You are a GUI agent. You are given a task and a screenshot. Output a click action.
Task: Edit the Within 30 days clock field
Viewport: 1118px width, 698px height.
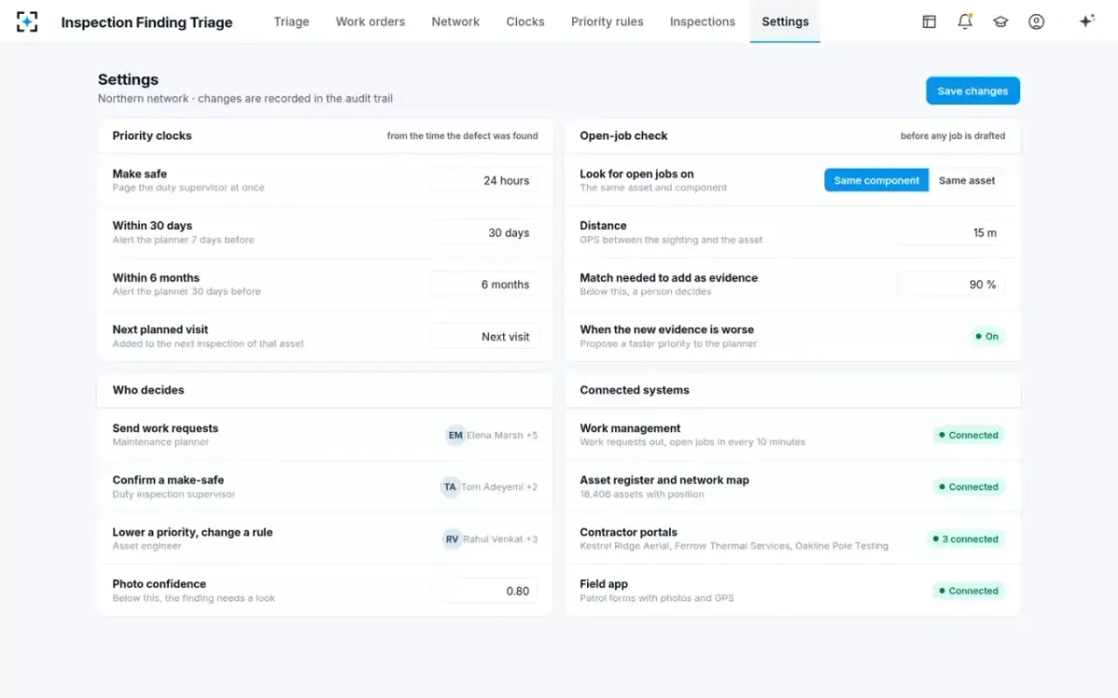tap(484, 233)
